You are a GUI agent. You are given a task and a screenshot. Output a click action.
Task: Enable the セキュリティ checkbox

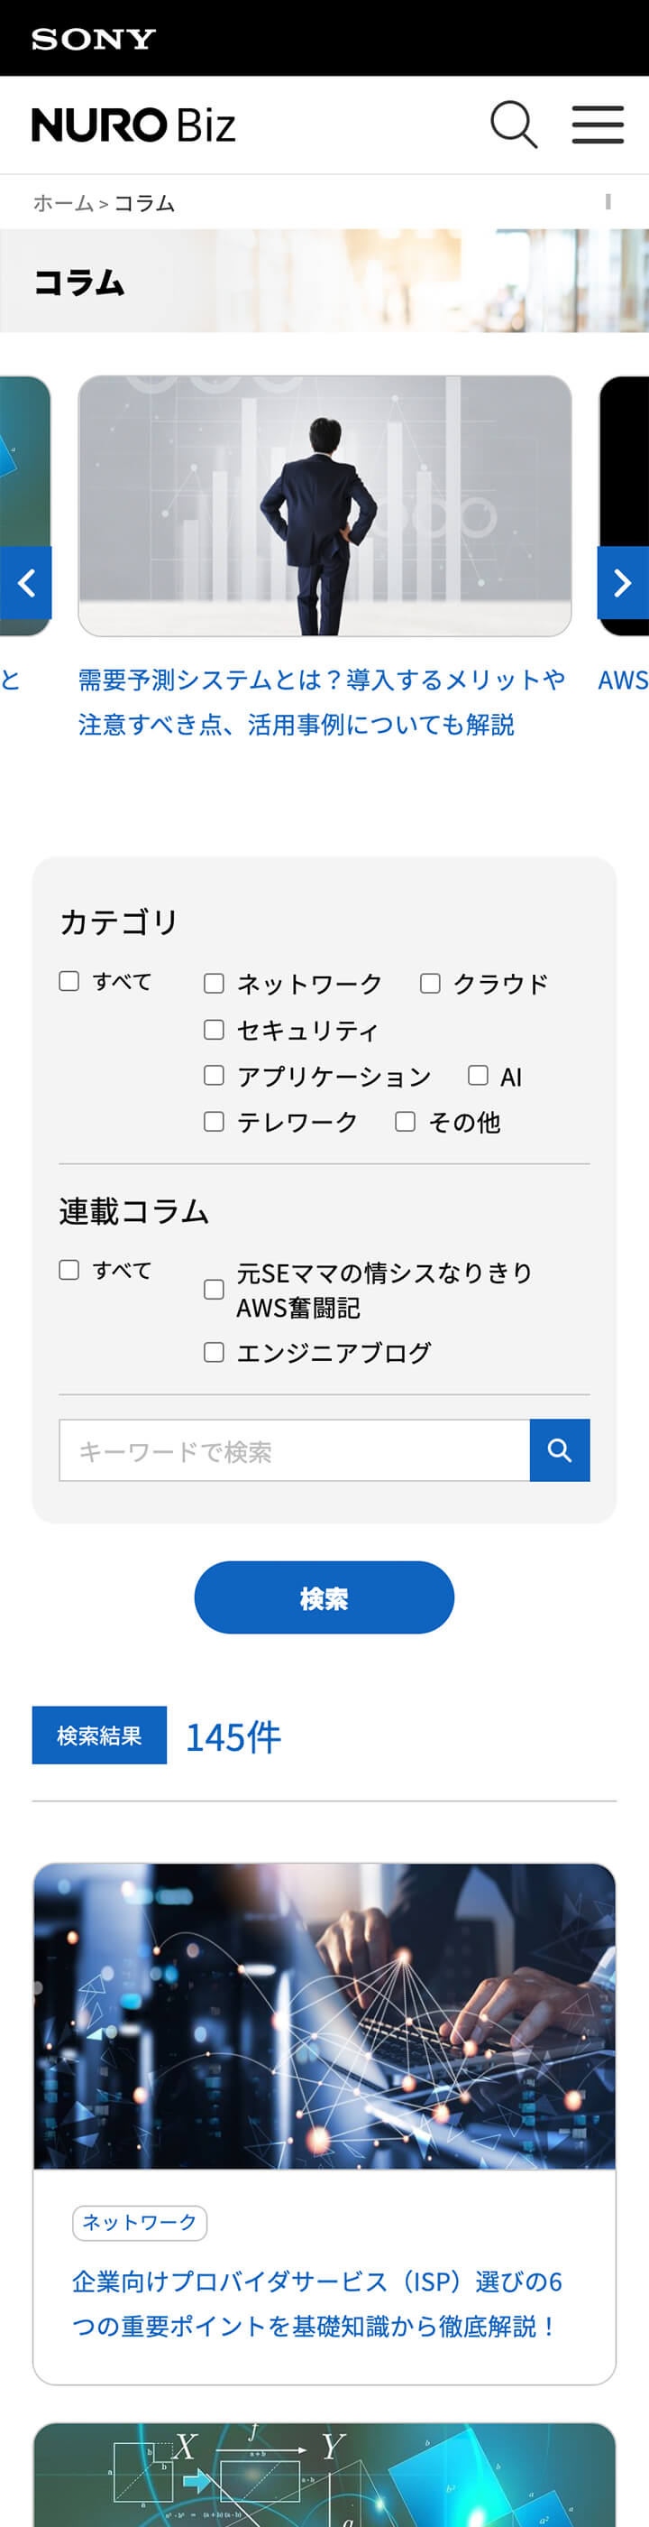214,1029
